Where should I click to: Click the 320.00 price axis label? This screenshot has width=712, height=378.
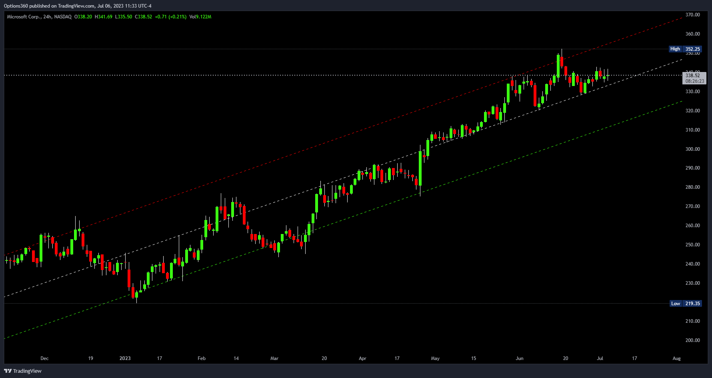tap(693, 111)
